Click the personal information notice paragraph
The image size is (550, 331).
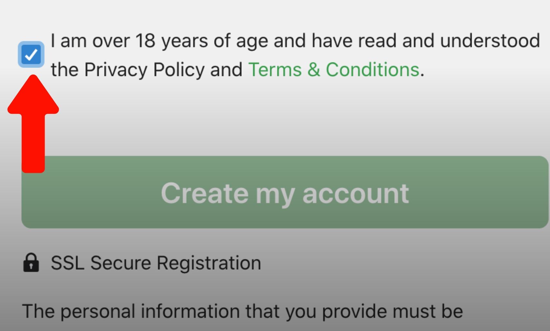[x=243, y=311]
